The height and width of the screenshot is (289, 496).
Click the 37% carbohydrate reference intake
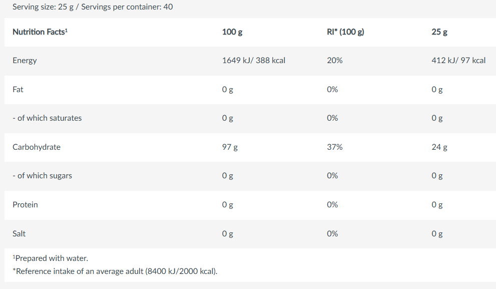tap(334, 147)
